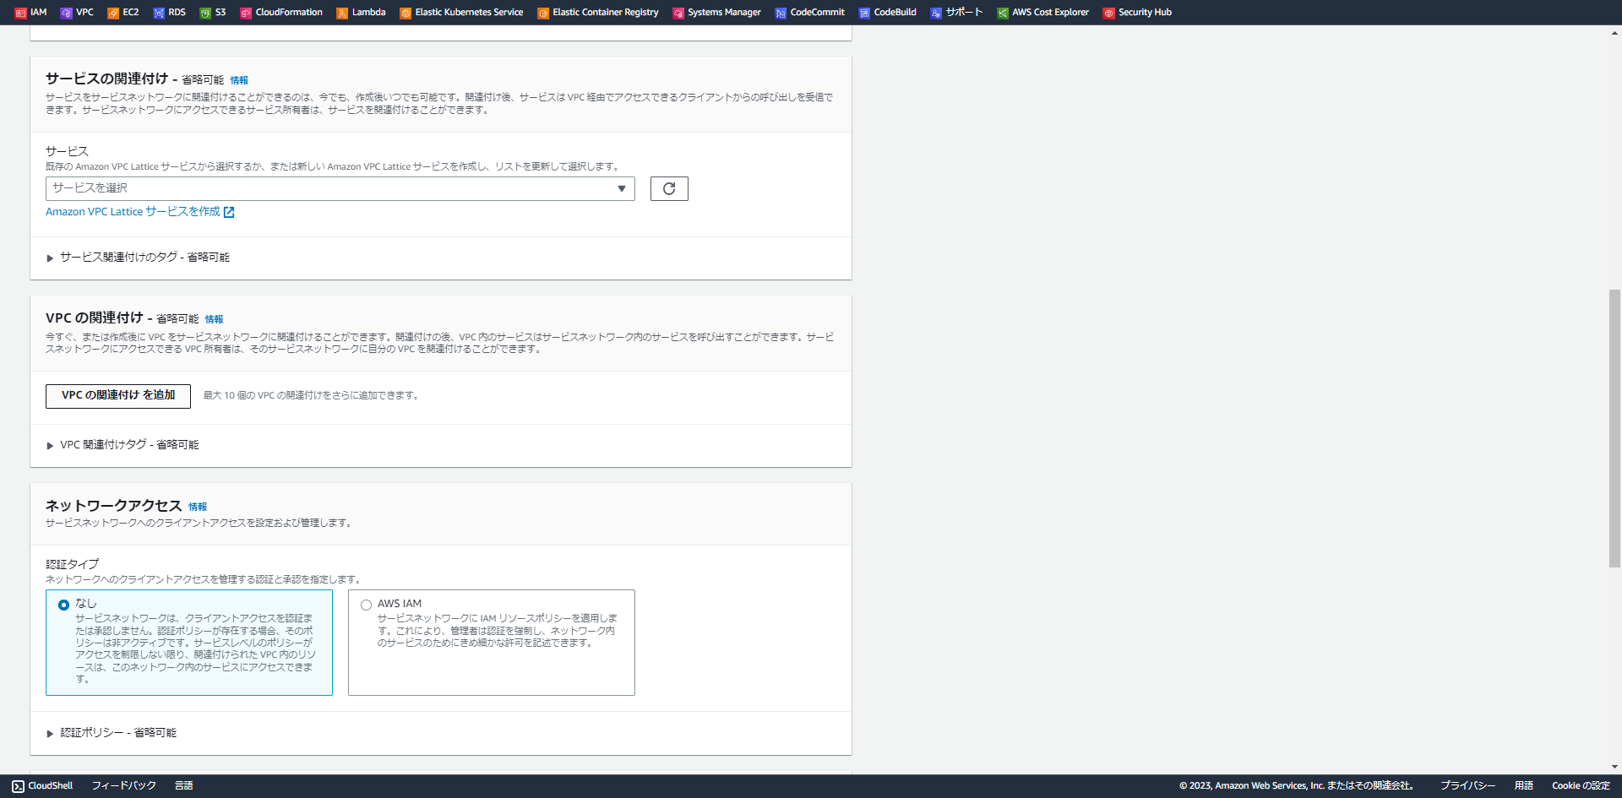Open the Lambda shortcut icon
1622x798 pixels.
342,13
